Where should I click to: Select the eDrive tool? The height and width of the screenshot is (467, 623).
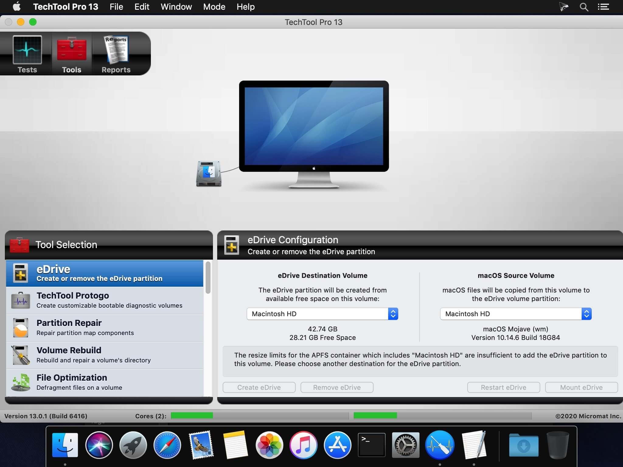[x=105, y=273]
